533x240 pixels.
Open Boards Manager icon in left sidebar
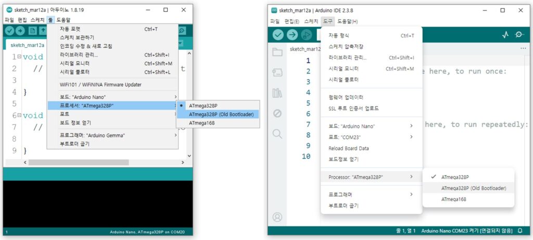coord(277,72)
